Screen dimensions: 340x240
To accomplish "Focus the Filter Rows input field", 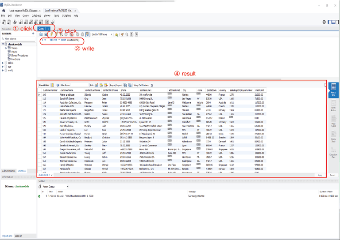I will tap(80, 85).
